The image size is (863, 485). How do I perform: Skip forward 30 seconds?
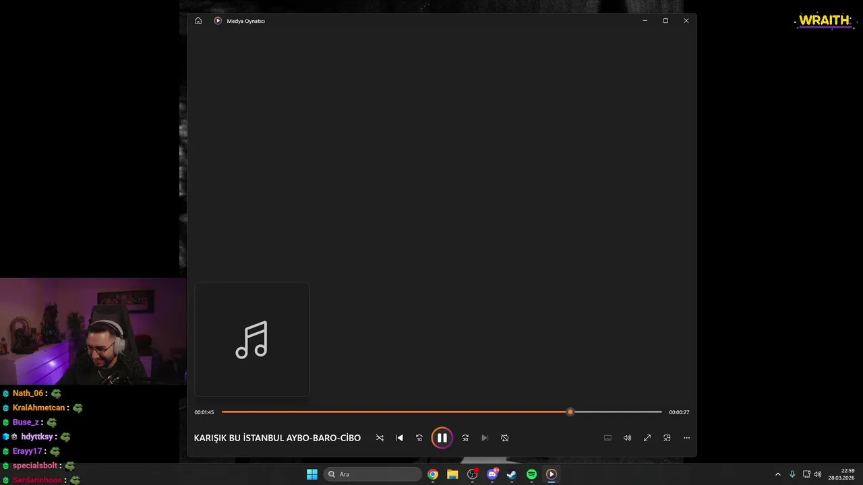click(465, 438)
